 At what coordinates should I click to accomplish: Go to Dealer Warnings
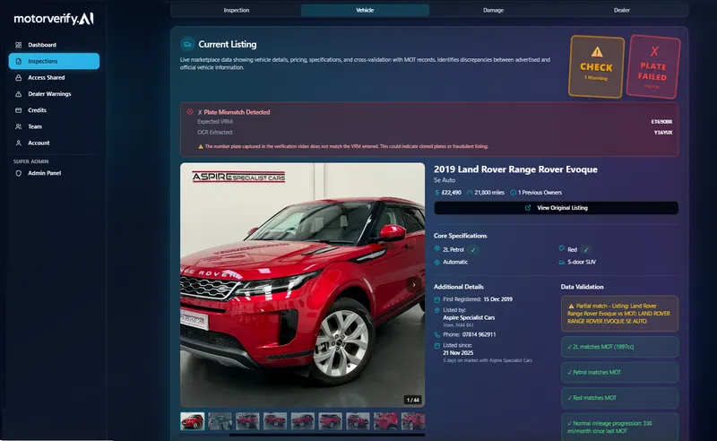click(54, 94)
